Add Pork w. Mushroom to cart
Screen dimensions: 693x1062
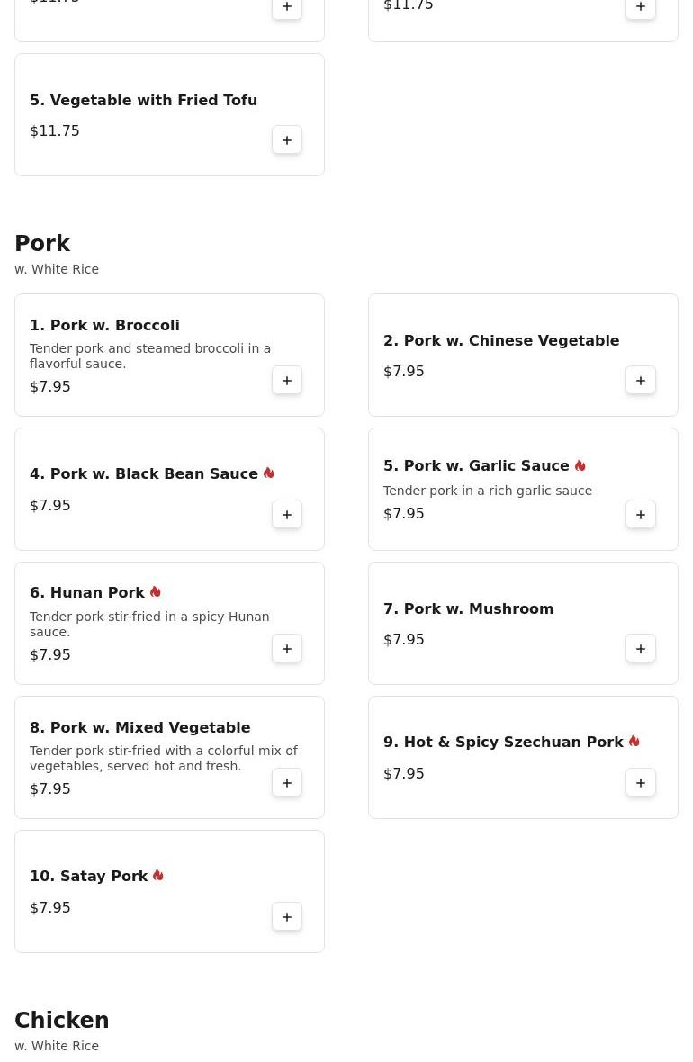(641, 649)
